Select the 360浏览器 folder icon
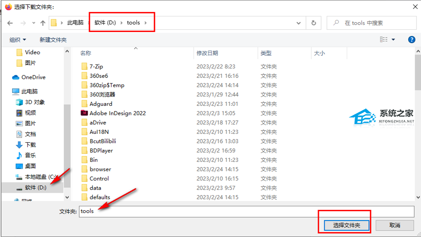This screenshot has width=421, height=237. (x=84, y=94)
